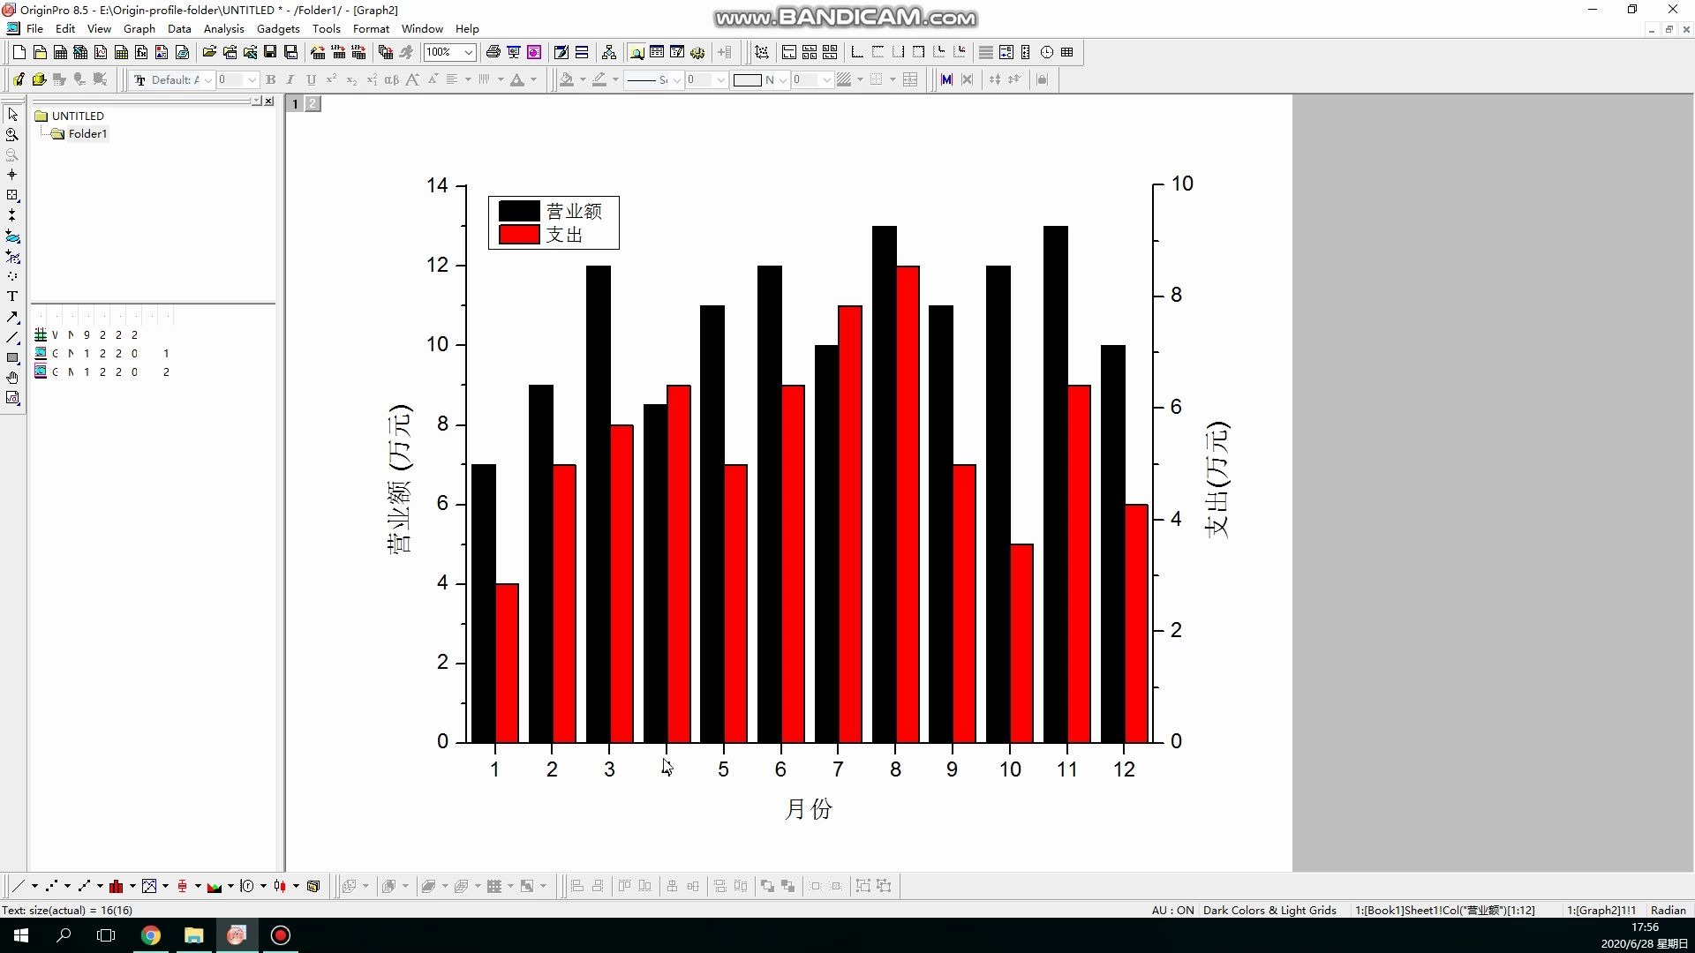Switch to layer 2 button
The image size is (1695, 953).
[x=313, y=104]
